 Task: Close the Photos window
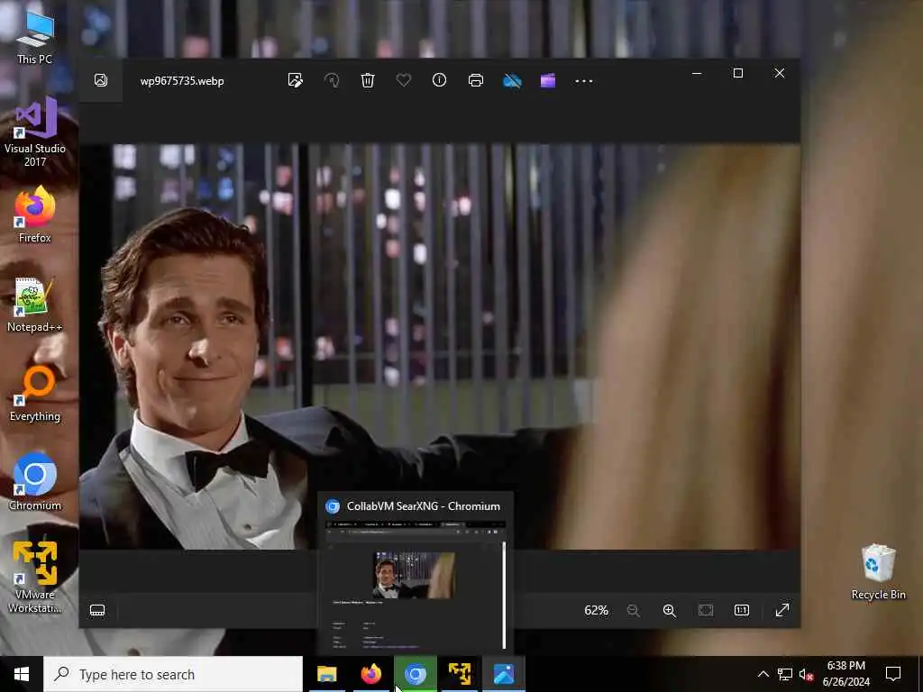pos(780,73)
